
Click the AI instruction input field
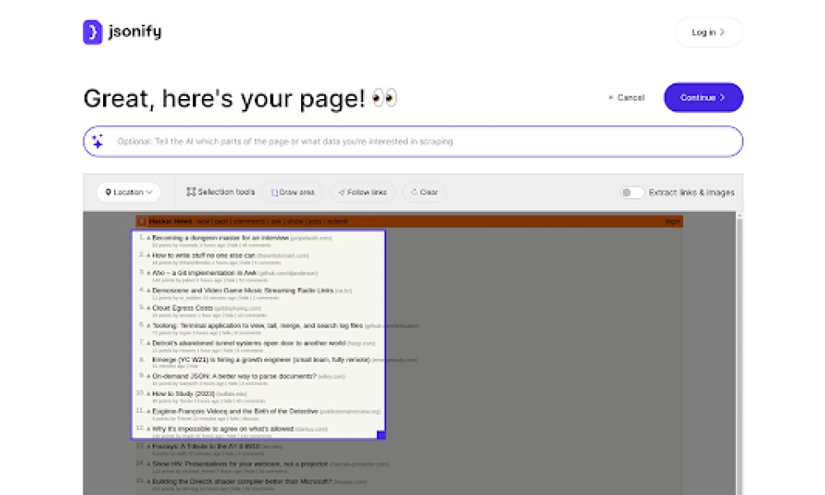[x=413, y=142]
